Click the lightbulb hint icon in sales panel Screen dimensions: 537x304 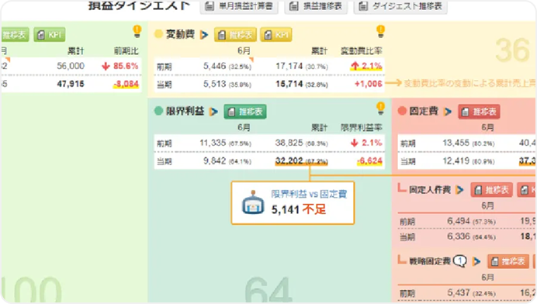[137, 31]
